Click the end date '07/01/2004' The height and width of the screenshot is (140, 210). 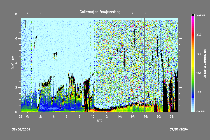click(x=179, y=129)
